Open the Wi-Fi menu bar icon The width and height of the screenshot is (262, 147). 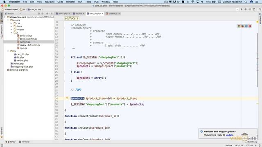(192, 2)
